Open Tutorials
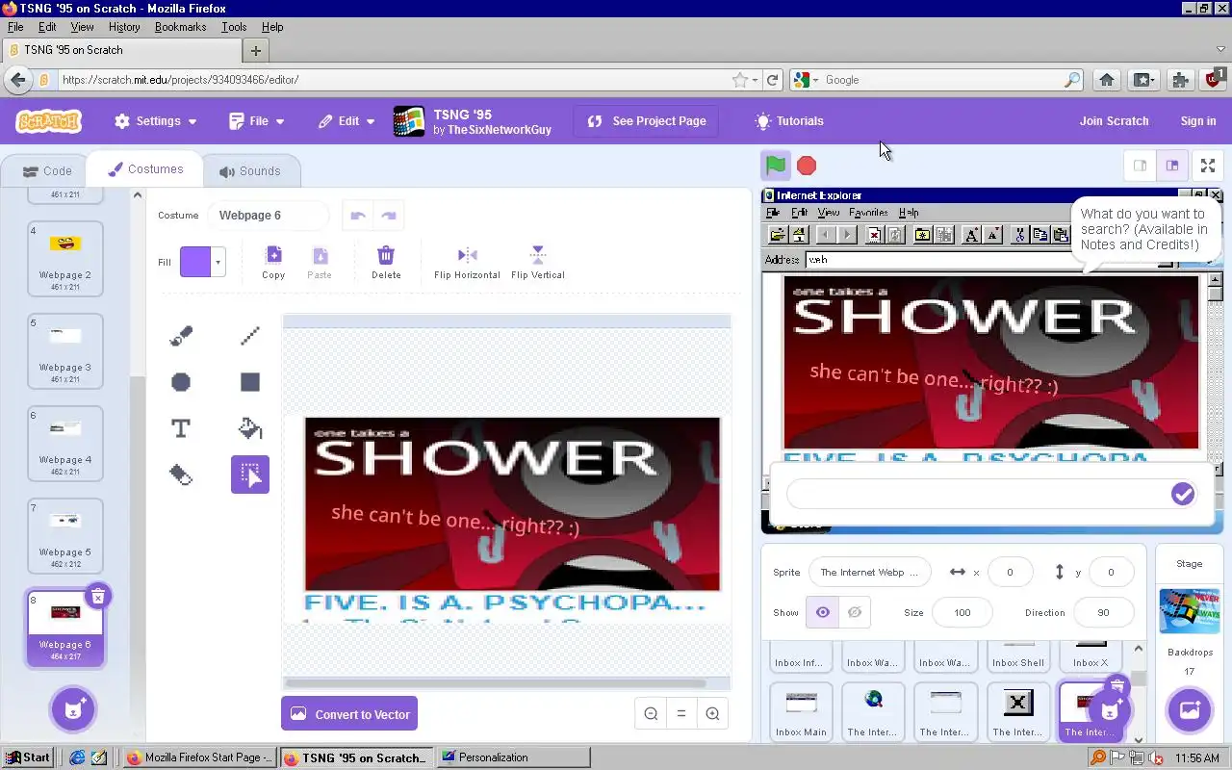 (789, 121)
